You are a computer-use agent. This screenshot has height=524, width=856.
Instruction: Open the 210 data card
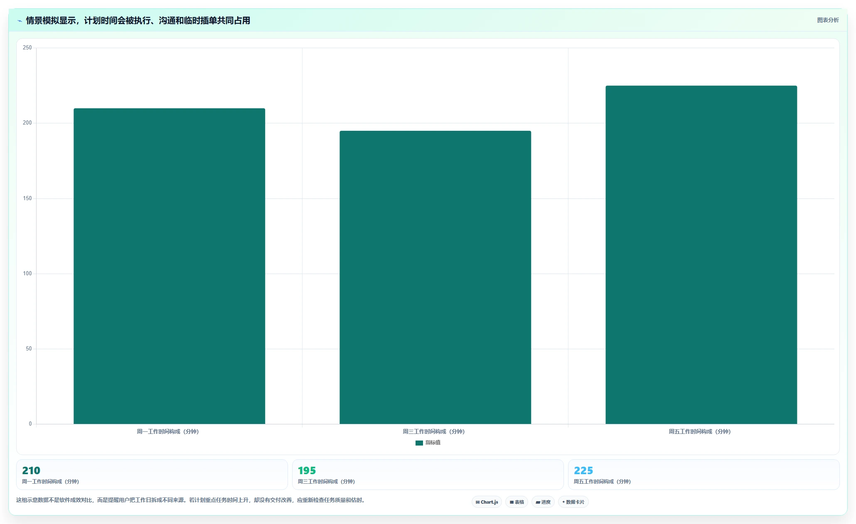[152, 475]
